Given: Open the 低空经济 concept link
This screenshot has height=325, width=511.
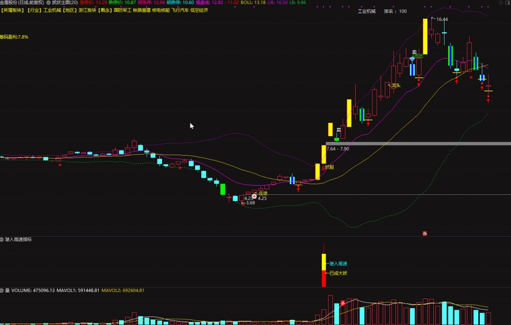Looking at the screenshot, I should pos(199,10).
